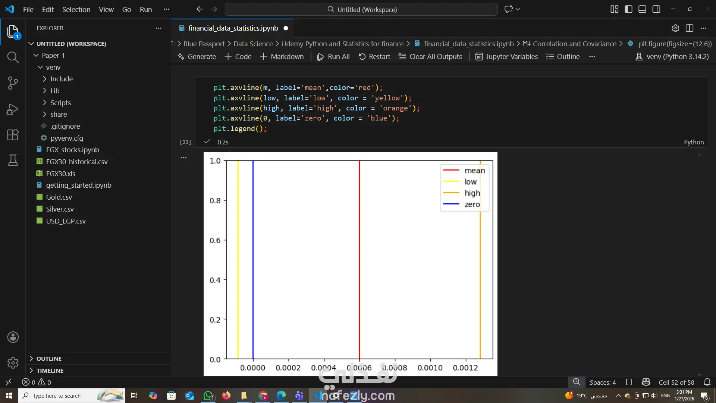
Task: Open the Source Control view
Action: (x=13, y=83)
